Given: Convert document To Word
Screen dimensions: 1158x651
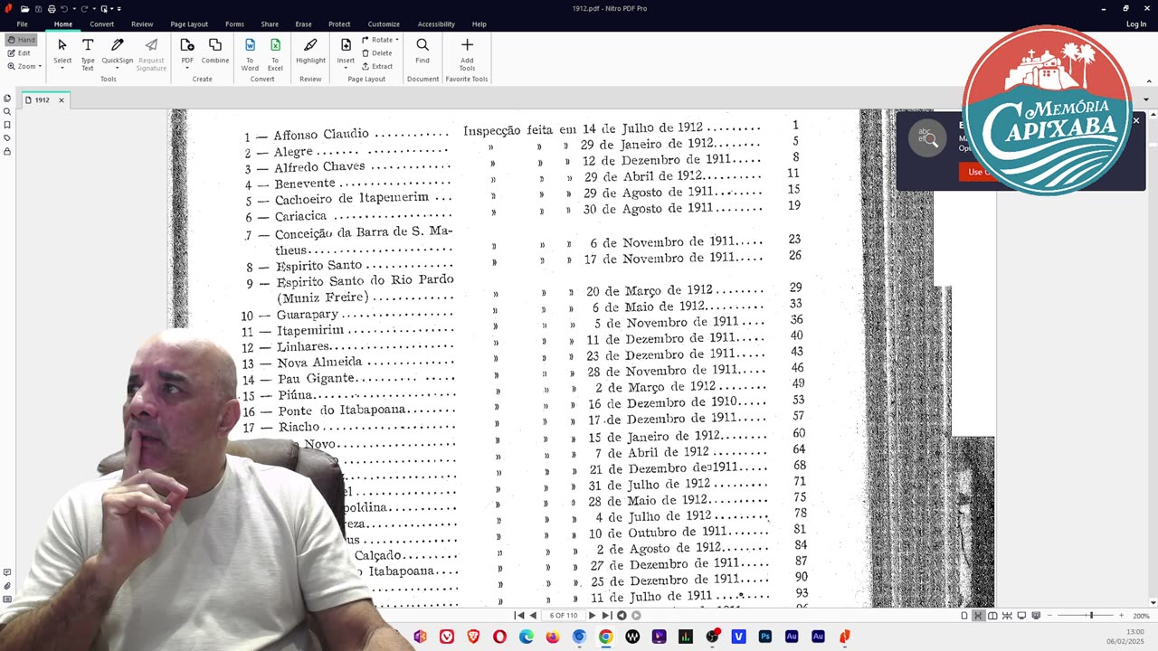Looking at the screenshot, I should [x=250, y=53].
